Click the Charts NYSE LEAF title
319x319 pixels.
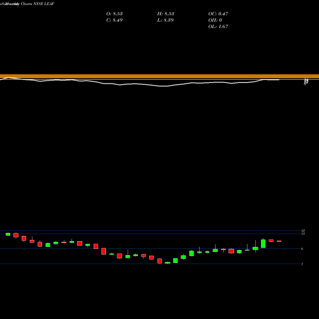(38, 4)
